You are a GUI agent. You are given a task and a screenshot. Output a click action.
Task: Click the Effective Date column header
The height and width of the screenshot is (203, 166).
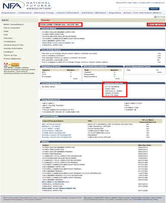144,145
